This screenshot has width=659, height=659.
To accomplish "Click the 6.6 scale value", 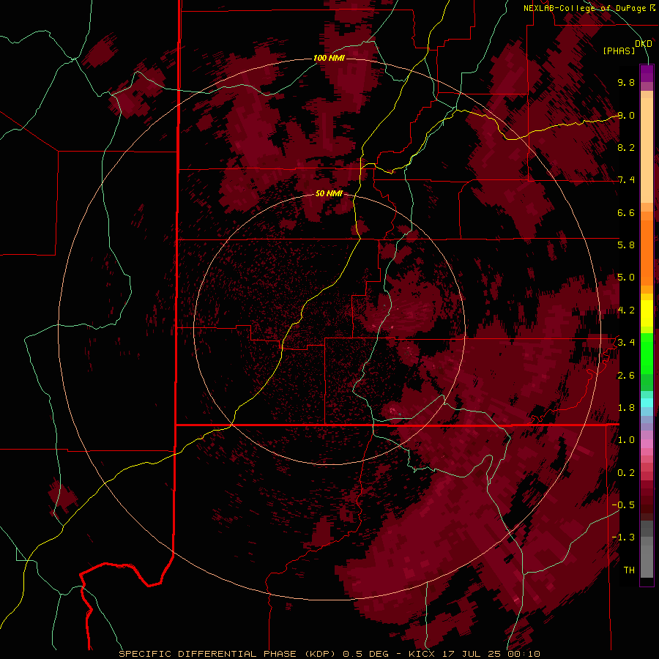I will point(626,212).
